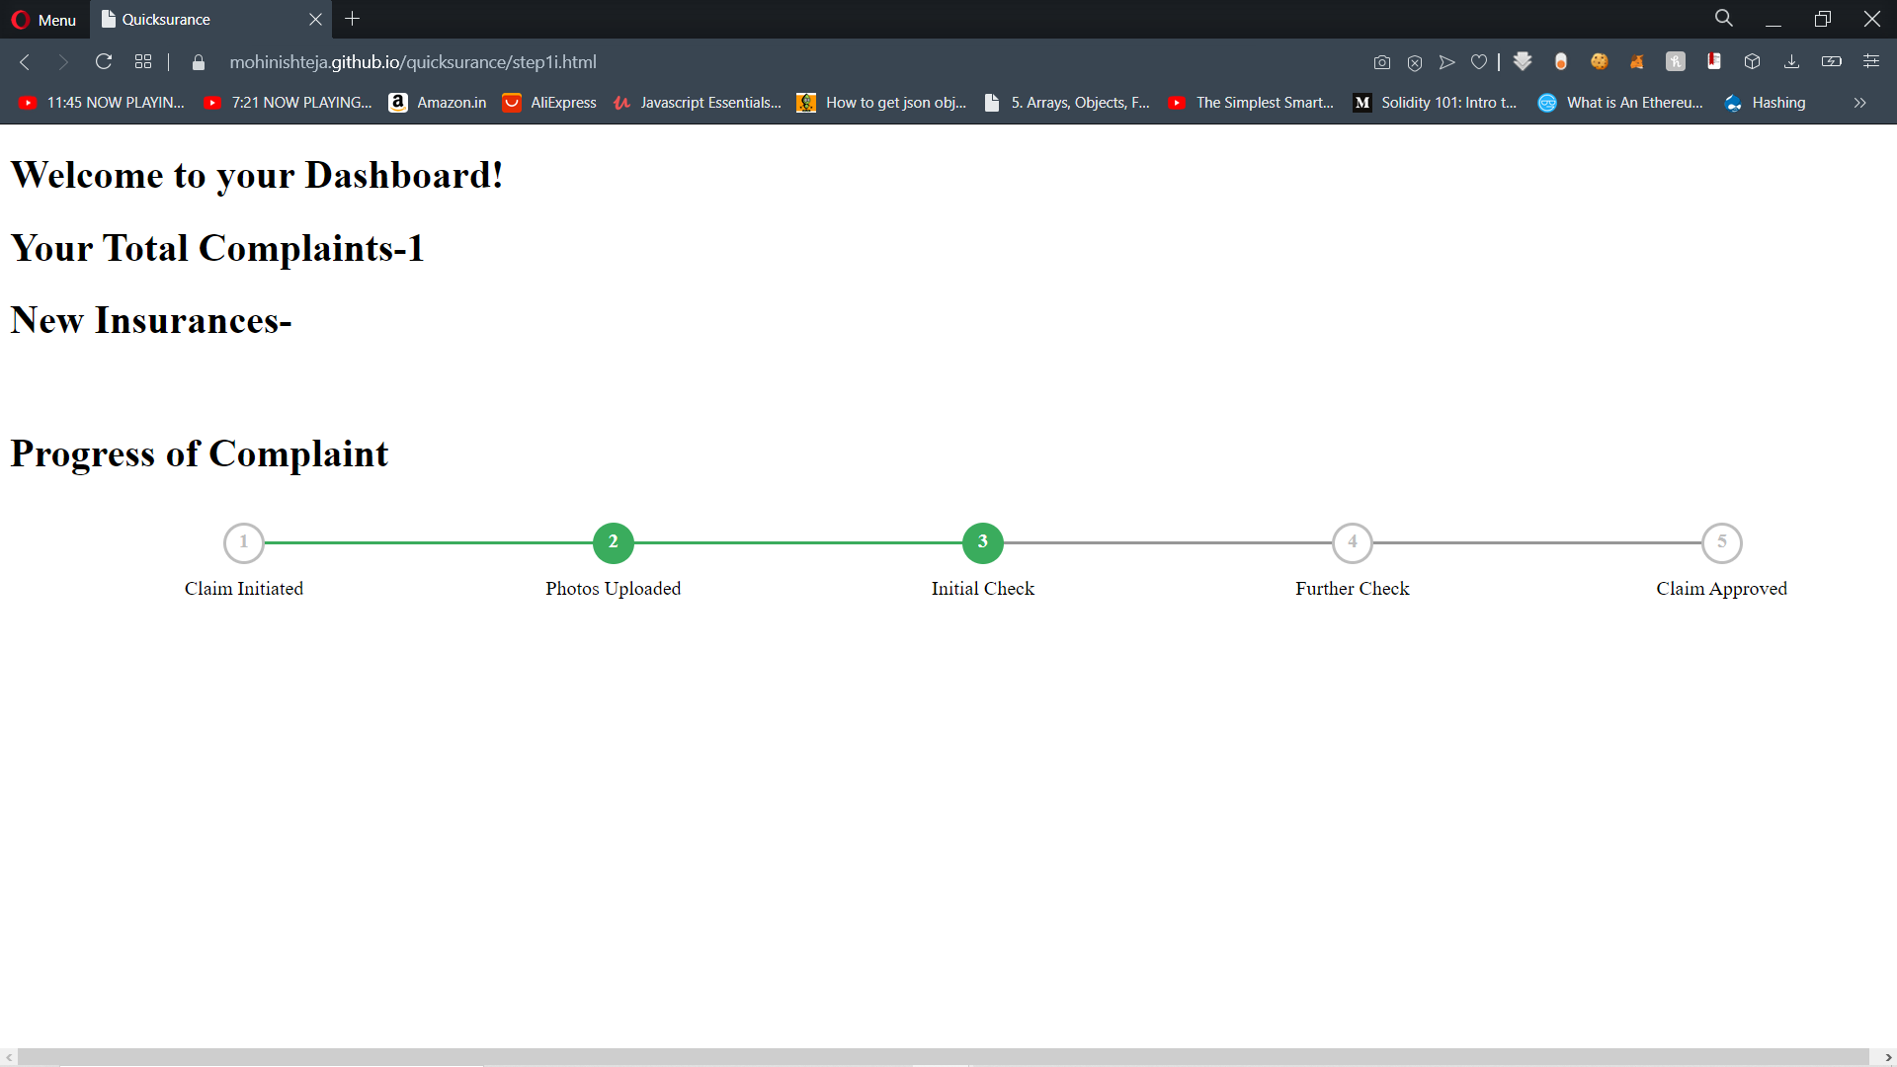Open the Speed Dial grid icon
Image resolution: width=1897 pixels, height=1067 pixels.
pyautogui.click(x=143, y=62)
